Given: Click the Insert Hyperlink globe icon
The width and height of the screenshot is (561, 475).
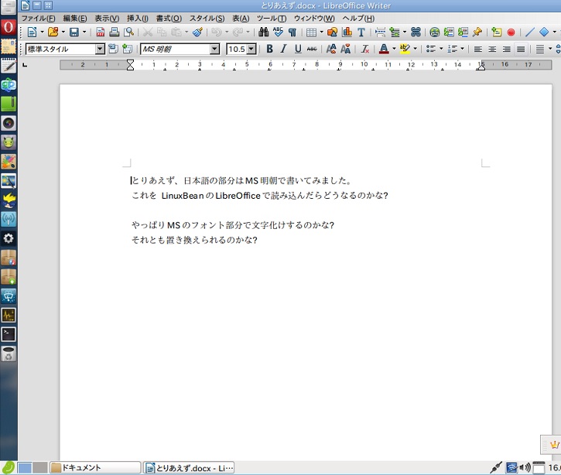Looking at the screenshot, I should (x=434, y=32).
